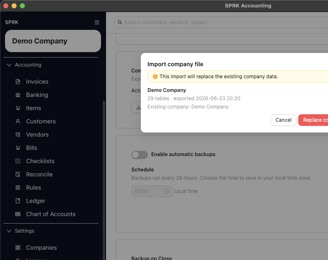
Task: Open Vendors page
Action: [37, 135]
